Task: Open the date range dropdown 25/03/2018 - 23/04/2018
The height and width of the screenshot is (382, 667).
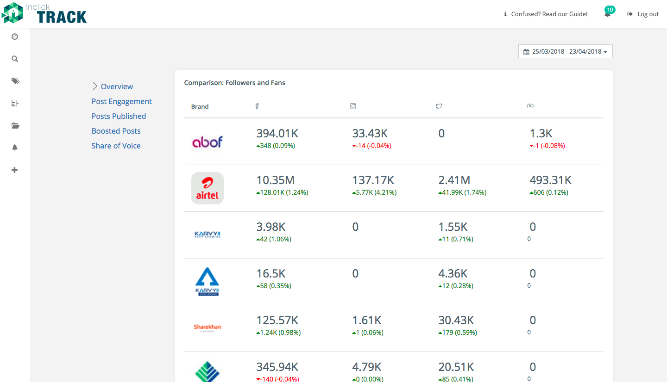Action: coord(566,52)
